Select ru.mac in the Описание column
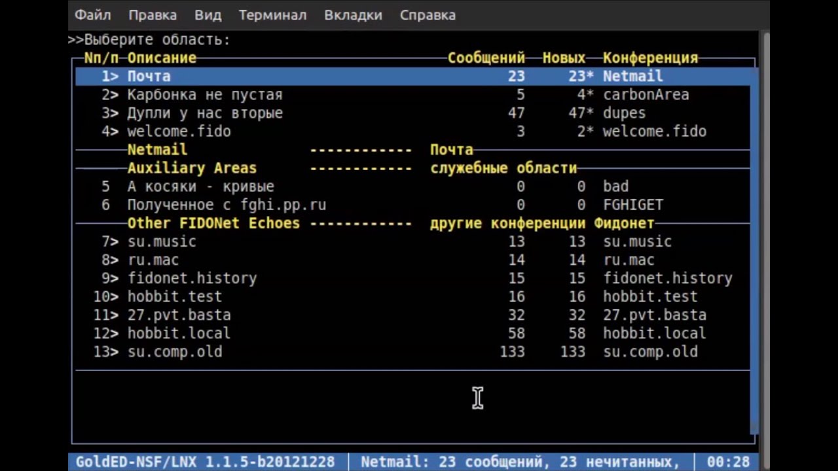Screen dimensions: 838x471 153,260
